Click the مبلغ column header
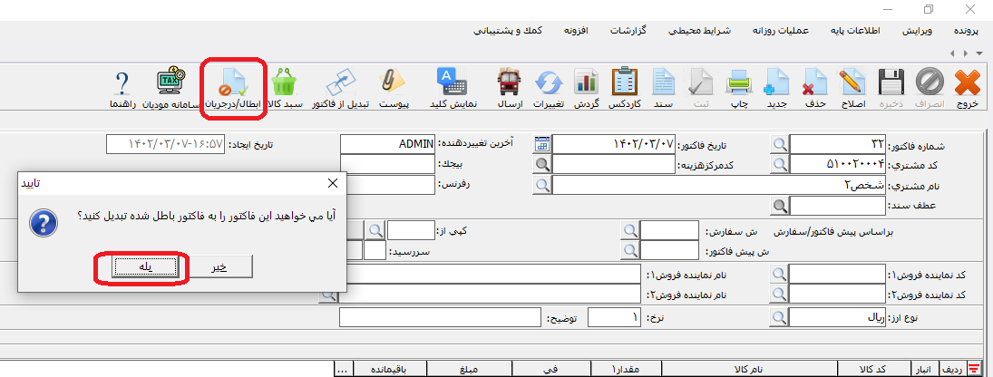The height and width of the screenshot is (377, 993). pos(467,369)
